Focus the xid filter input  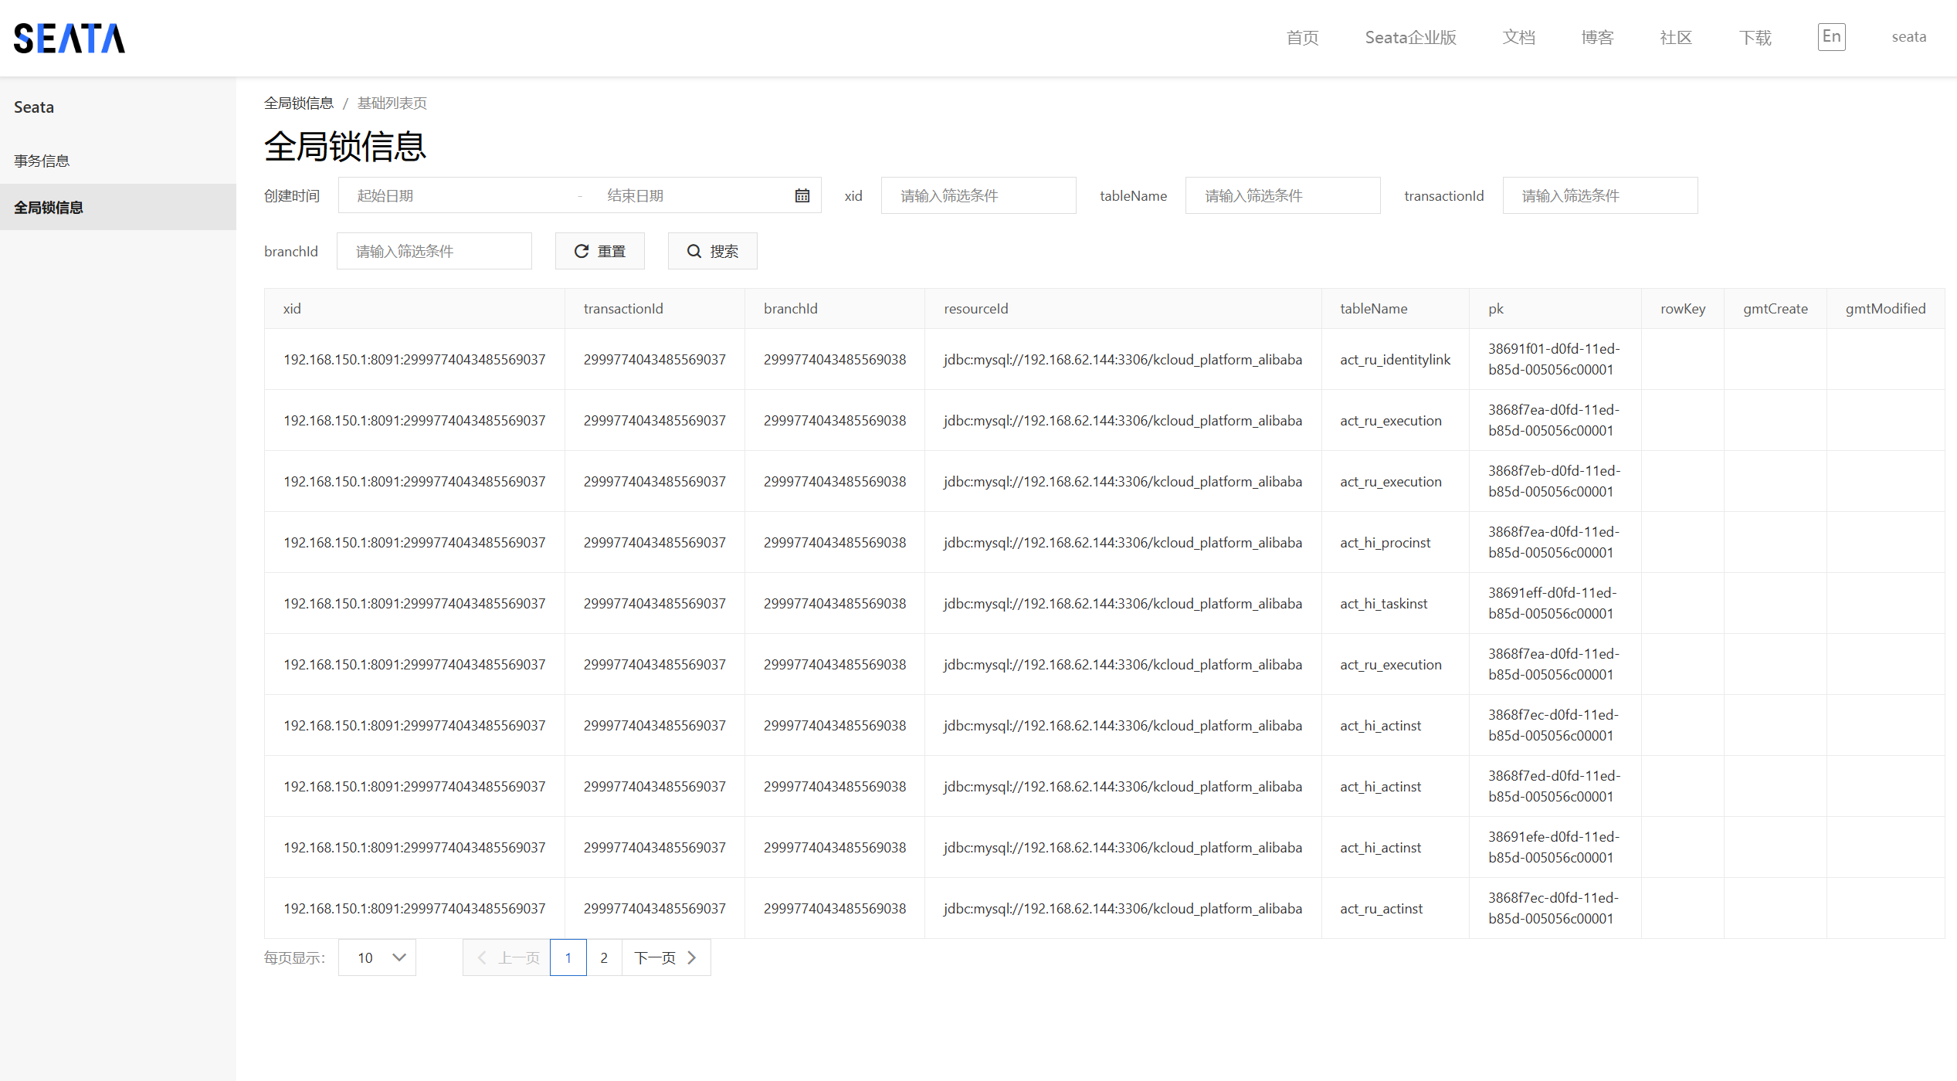pos(978,195)
